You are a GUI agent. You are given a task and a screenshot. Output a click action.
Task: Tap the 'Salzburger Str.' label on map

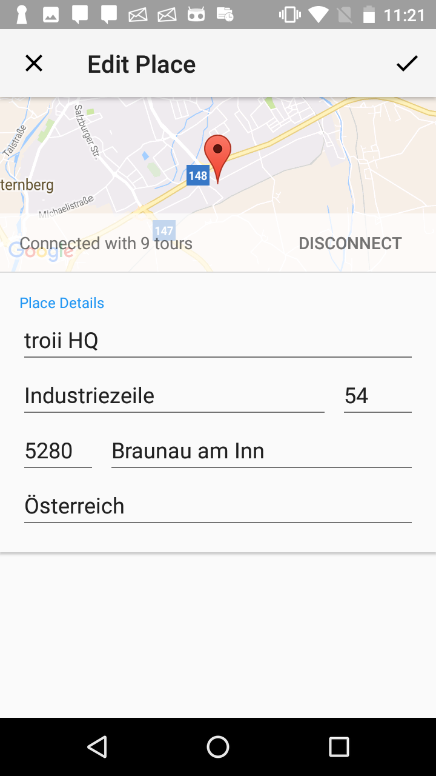(87, 132)
